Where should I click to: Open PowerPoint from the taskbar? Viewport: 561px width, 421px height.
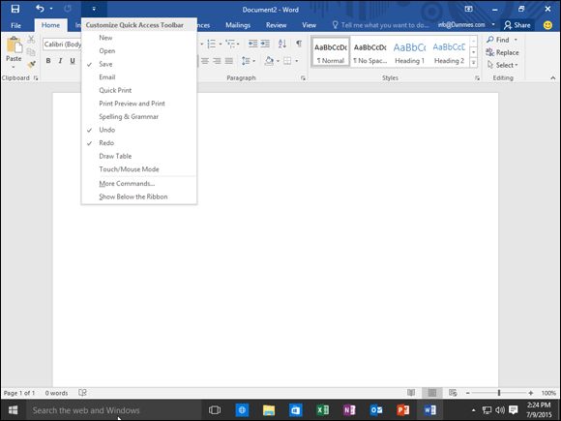(x=403, y=410)
